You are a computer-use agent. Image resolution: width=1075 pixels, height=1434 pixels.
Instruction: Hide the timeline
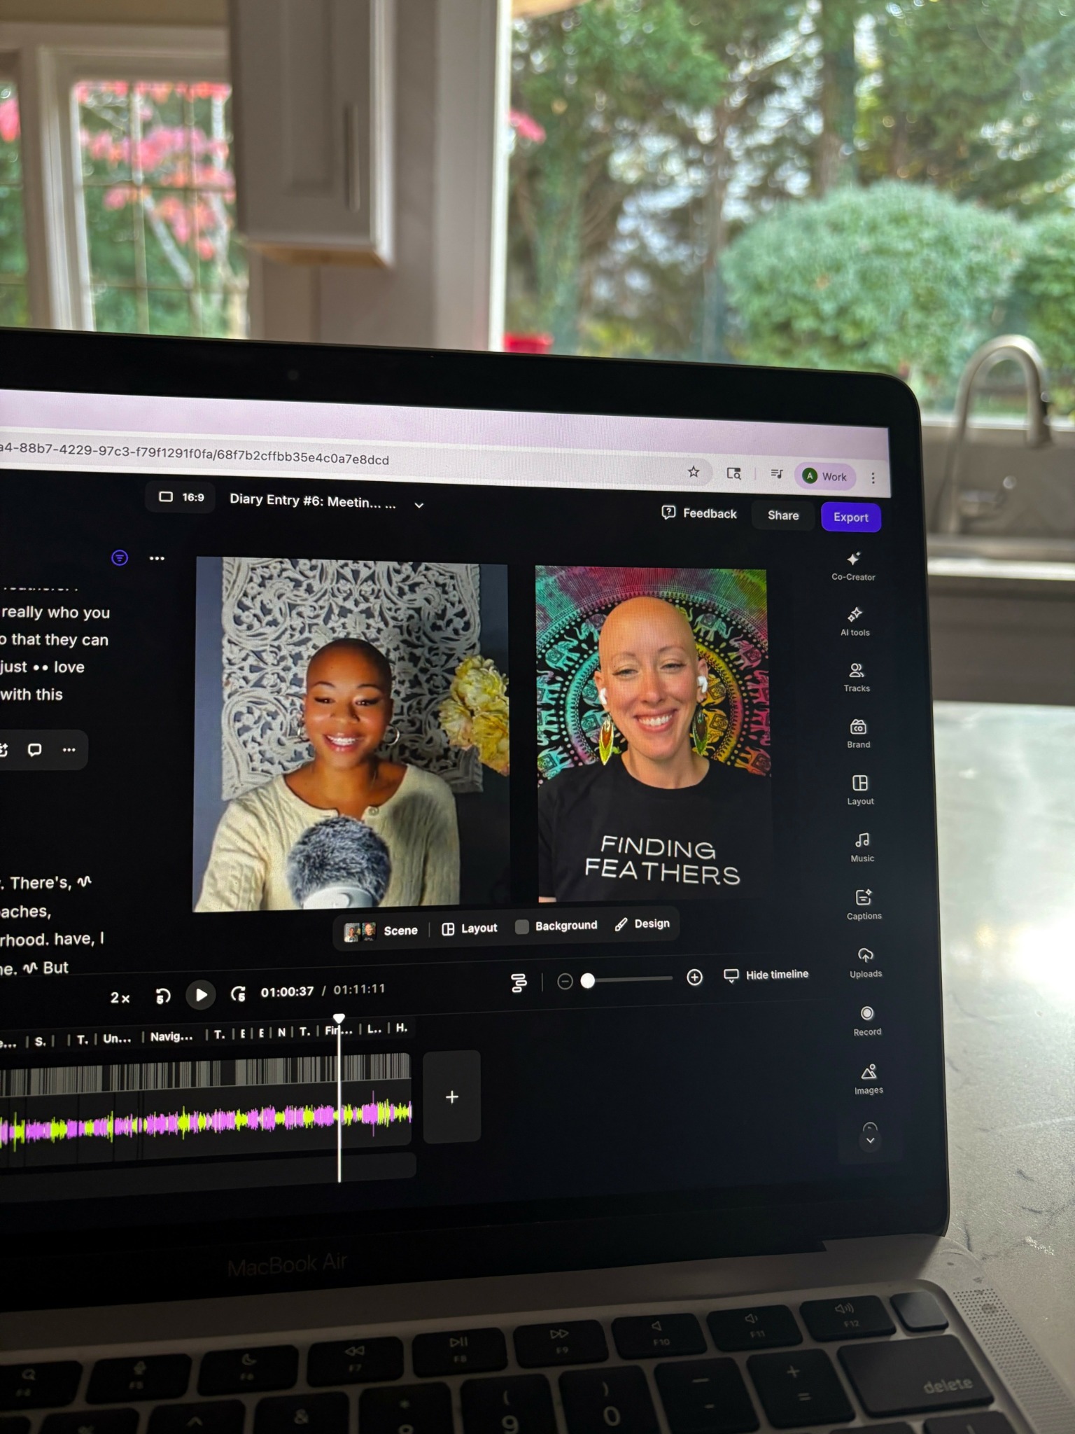[x=766, y=975]
